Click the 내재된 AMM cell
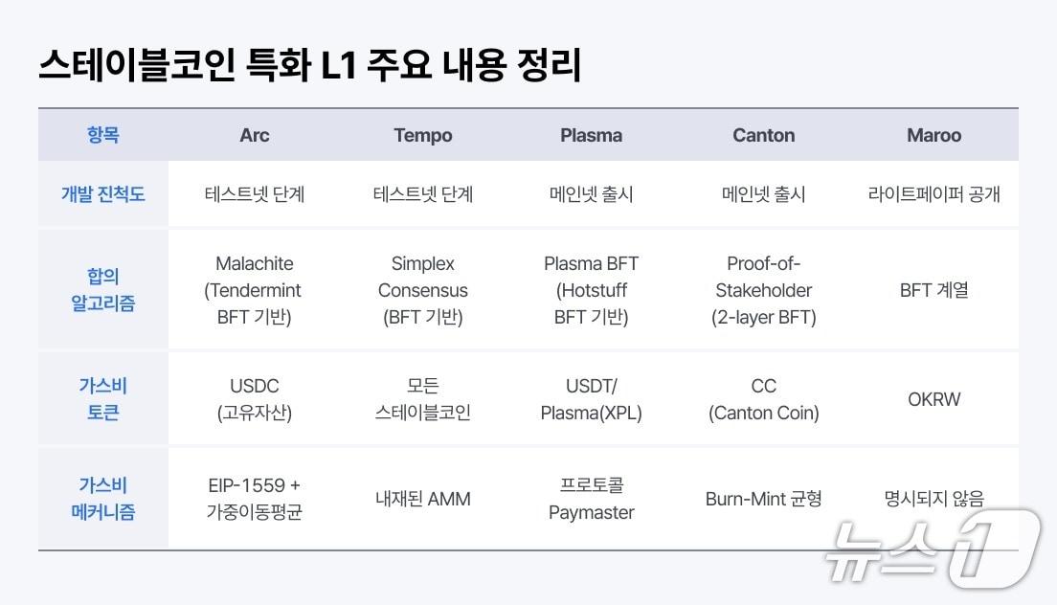The image size is (1057, 605). (423, 499)
